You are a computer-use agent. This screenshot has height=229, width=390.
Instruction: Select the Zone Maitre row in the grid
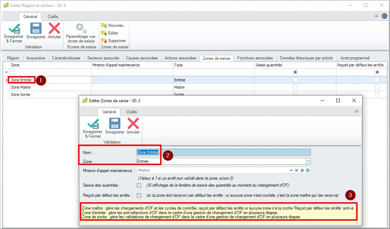click(x=198, y=87)
